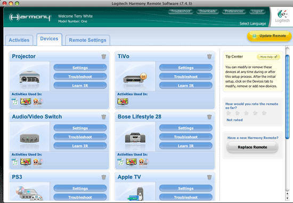Click the 'Welcome Terry White' text
The height and width of the screenshot is (203, 293).
pos(75,17)
